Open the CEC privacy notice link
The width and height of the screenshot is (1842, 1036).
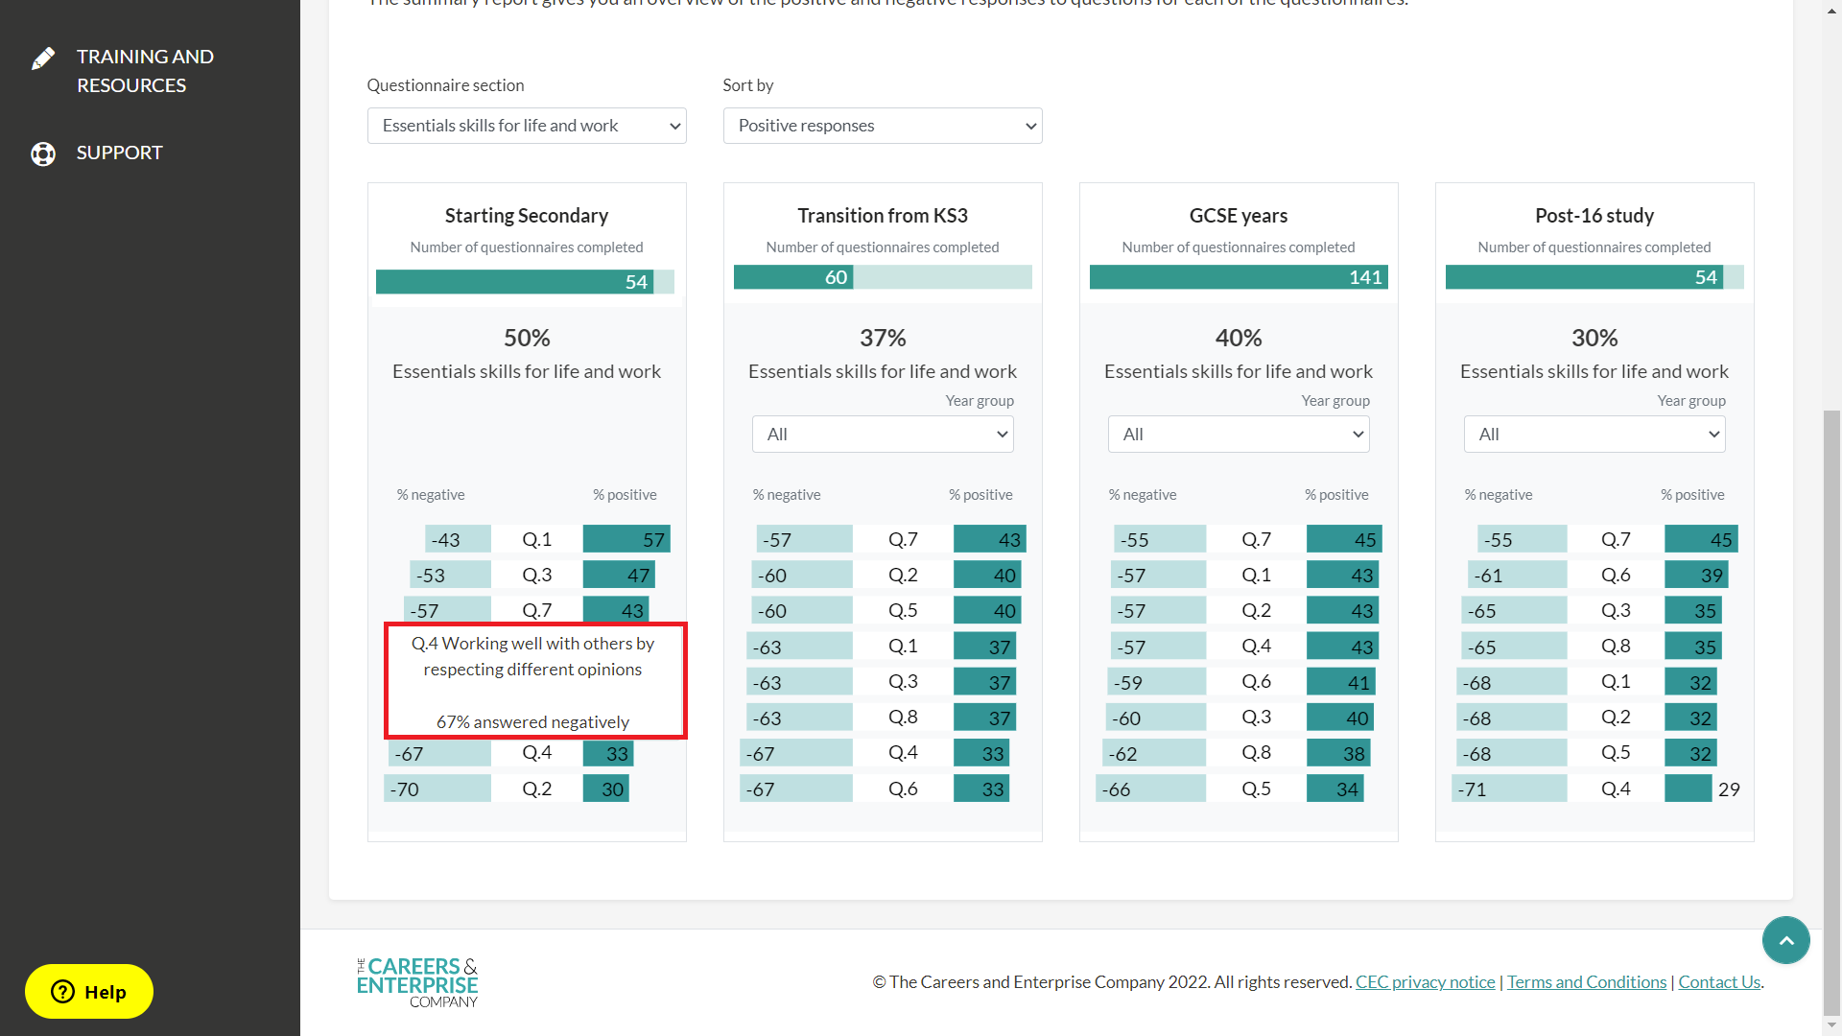pos(1425,981)
